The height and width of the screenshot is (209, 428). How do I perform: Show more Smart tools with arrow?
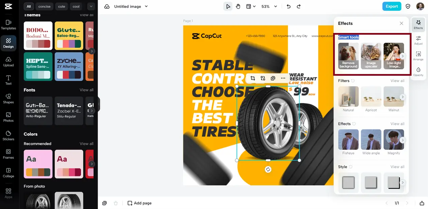tap(403, 56)
